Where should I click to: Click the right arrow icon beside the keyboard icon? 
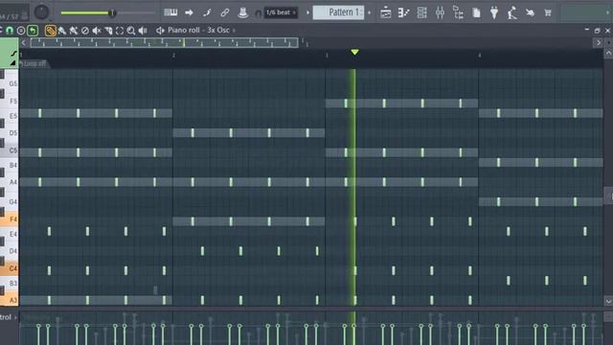pos(189,12)
